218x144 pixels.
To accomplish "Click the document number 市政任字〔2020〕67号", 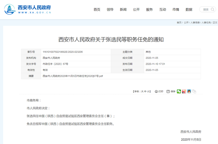I will pyautogui.click(x=55, y=64).
